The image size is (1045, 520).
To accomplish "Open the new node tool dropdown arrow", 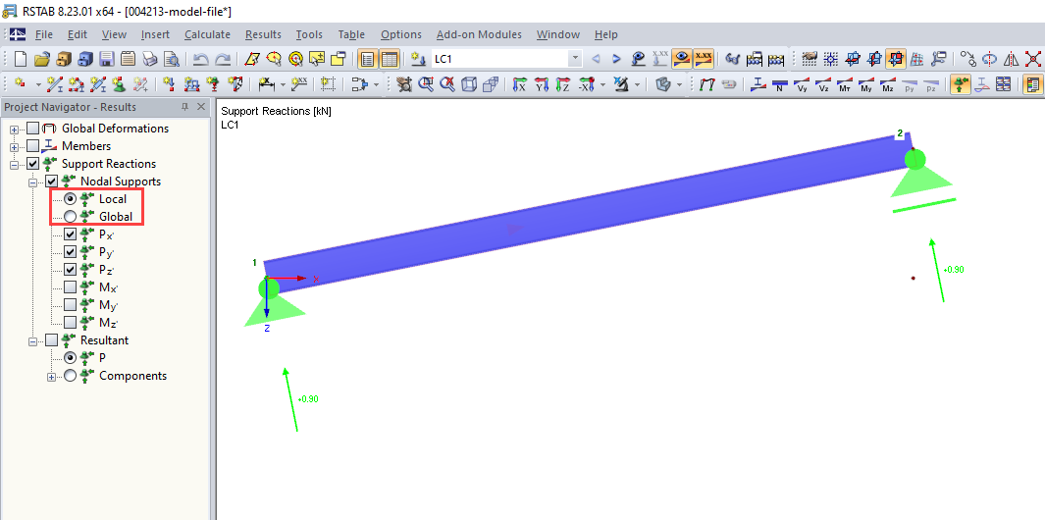I will (38, 84).
